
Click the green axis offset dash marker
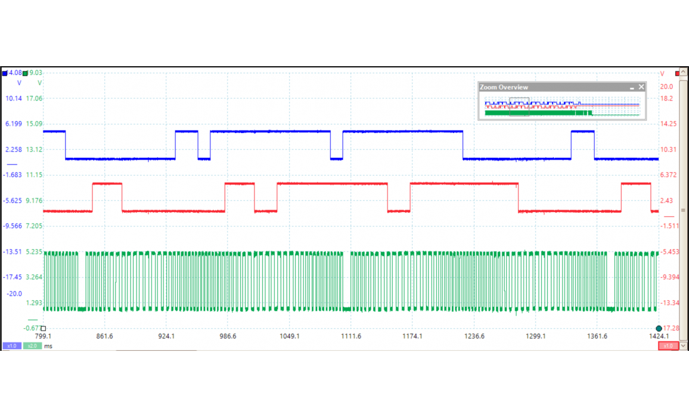(33, 320)
